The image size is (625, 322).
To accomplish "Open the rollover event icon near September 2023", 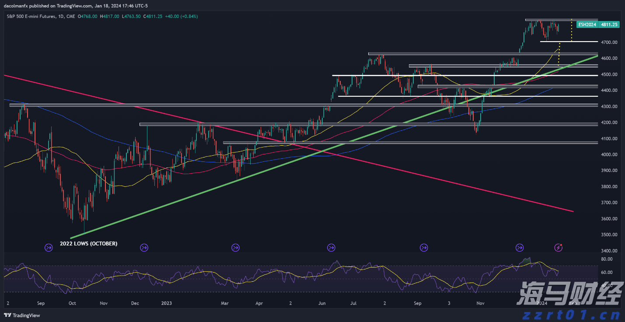I will tap(423, 248).
